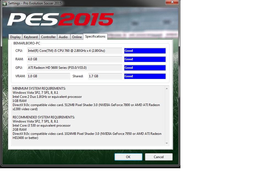280x171 pixels.
Task: Click 'Intel Core i3 530 or equivalent' line
Action: click(x=42, y=126)
